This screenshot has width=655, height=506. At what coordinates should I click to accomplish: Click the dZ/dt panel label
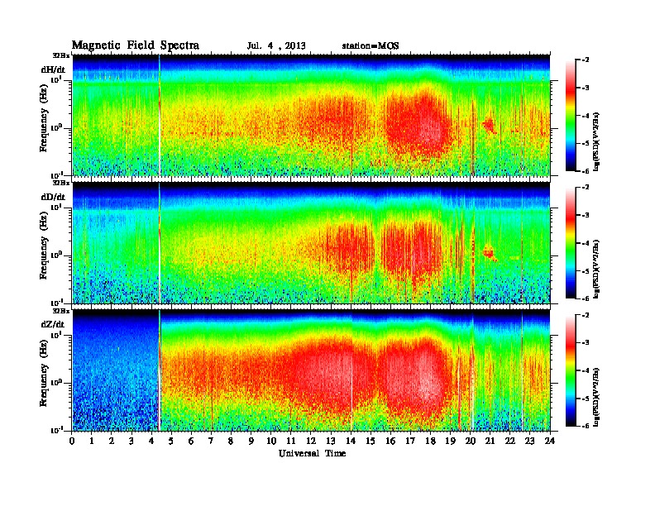(53, 324)
